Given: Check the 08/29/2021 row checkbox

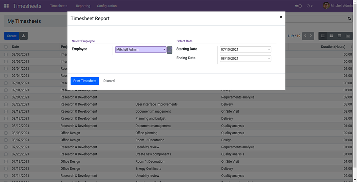Looking at the screenshot, I should [6, 104].
